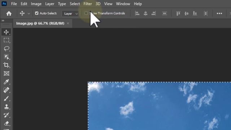Select the Eraser tool
The image size is (231, 130).
click(x=6, y=123)
